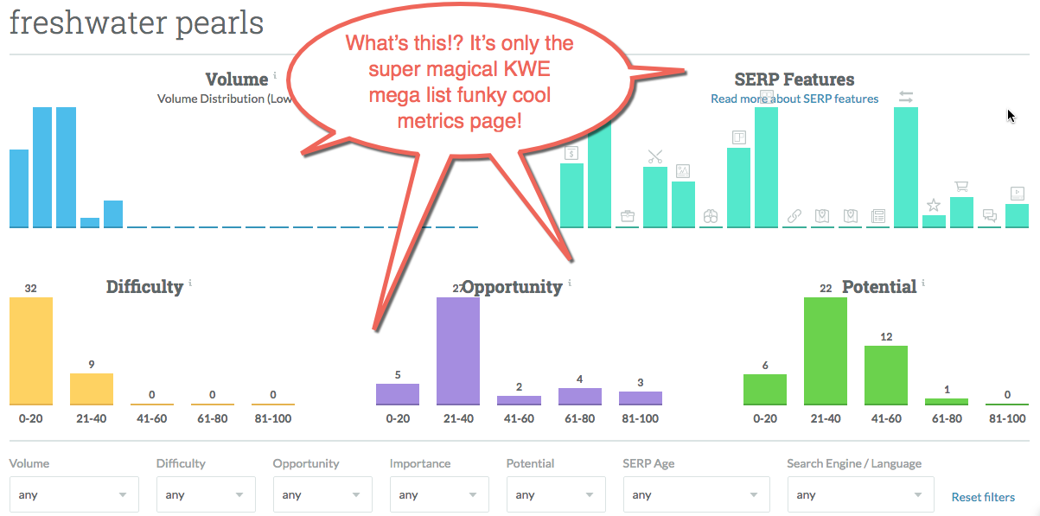Click the newspaper icon in SERP Features

877,215
